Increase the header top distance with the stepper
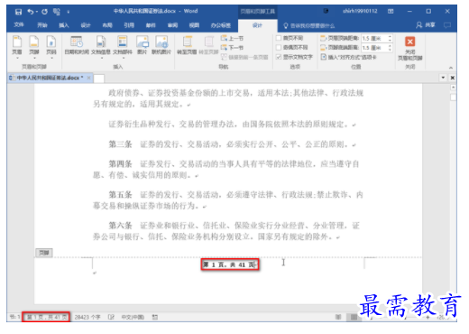Viewport: 469px width, 334px height. coord(390,36)
